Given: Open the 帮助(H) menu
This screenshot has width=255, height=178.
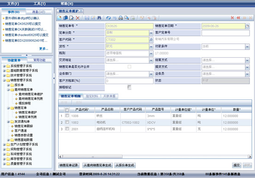Looking at the screenshot, I should pos(67,4).
